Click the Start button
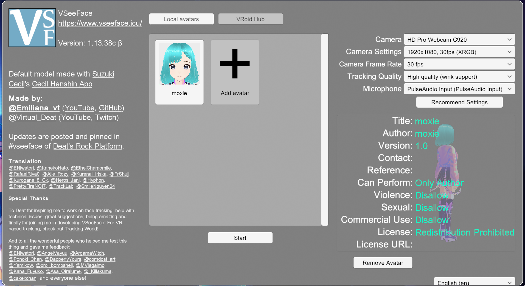 point(240,238)
